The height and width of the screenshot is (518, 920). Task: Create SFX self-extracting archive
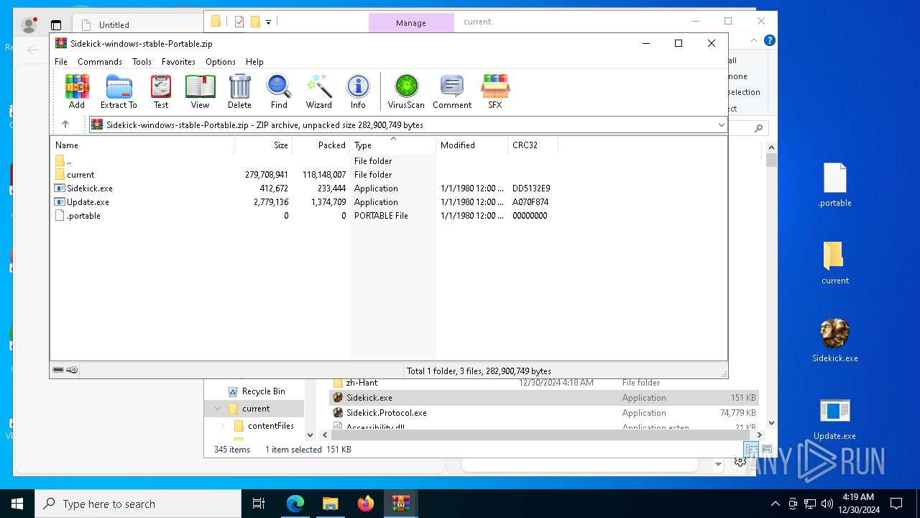click(495, 91)
